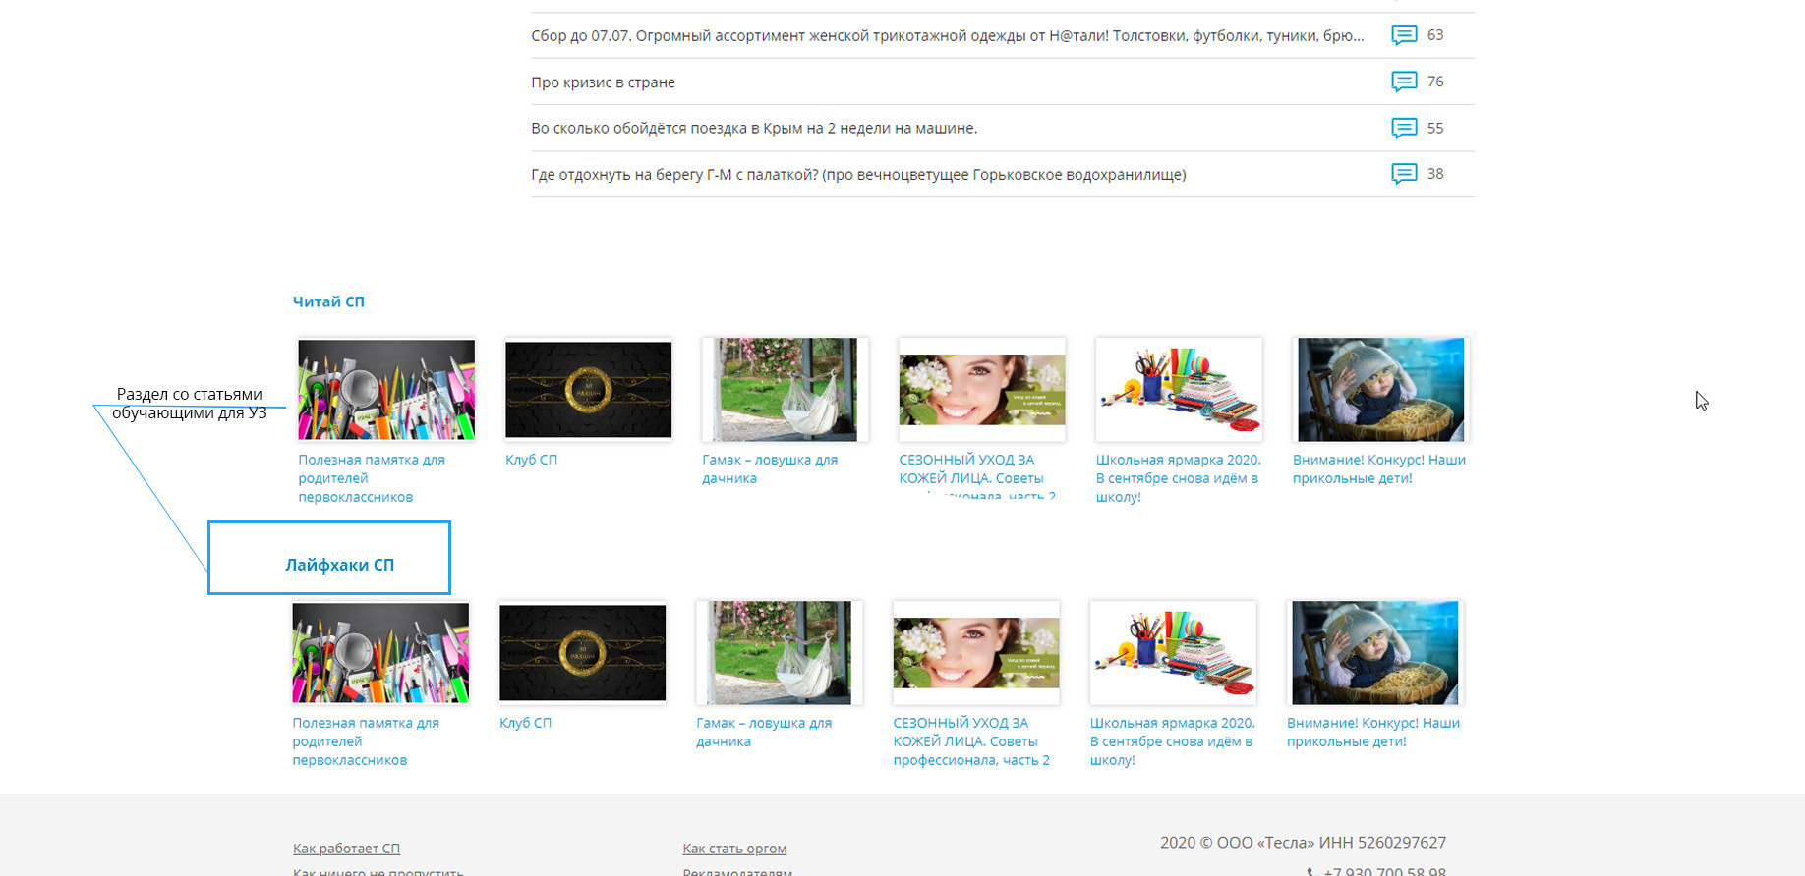Click the baby in basket thumbnail under 'Читай СП'
Image resolution: width=1805 pixels, height=876 pixels.
click(1381, 390)
